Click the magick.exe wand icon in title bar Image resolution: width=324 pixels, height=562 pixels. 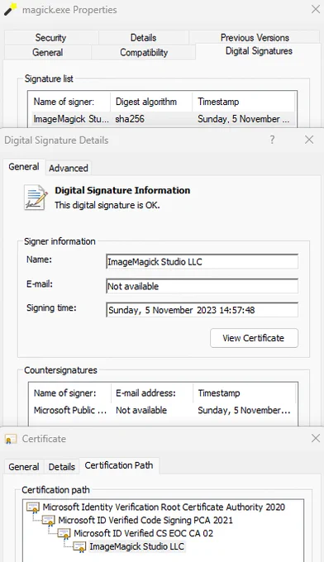click(x=11, y=10)
